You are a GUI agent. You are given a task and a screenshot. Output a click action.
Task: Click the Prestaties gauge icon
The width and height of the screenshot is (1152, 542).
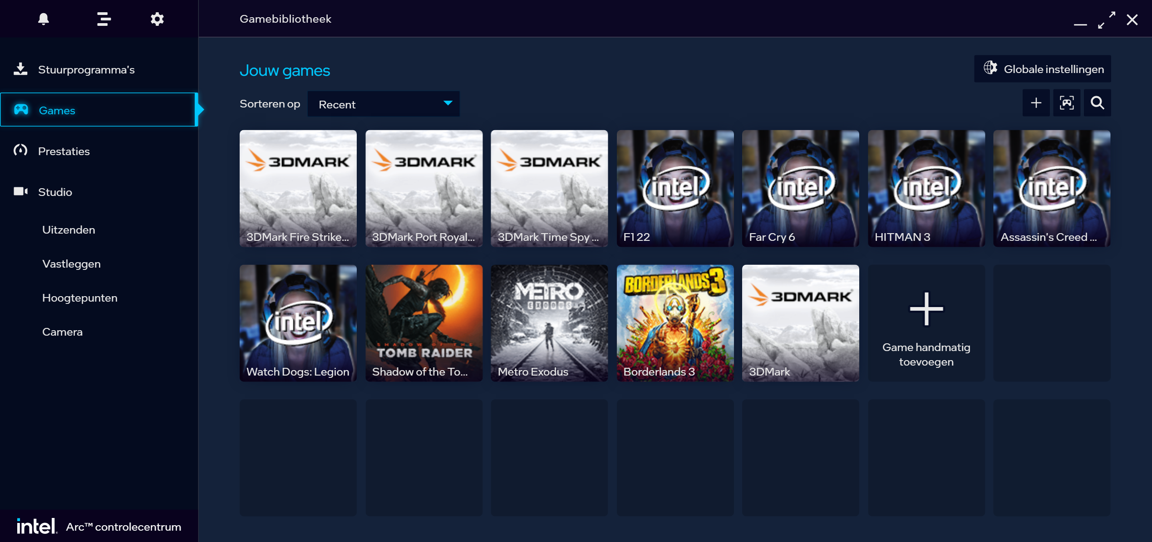(20, 151)
